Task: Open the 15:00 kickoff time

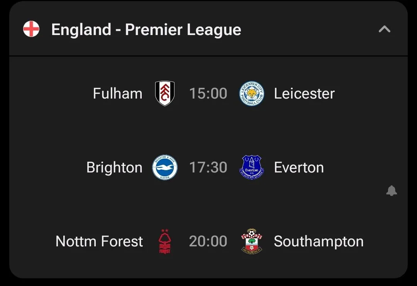Action: click(x=208, y=94)
